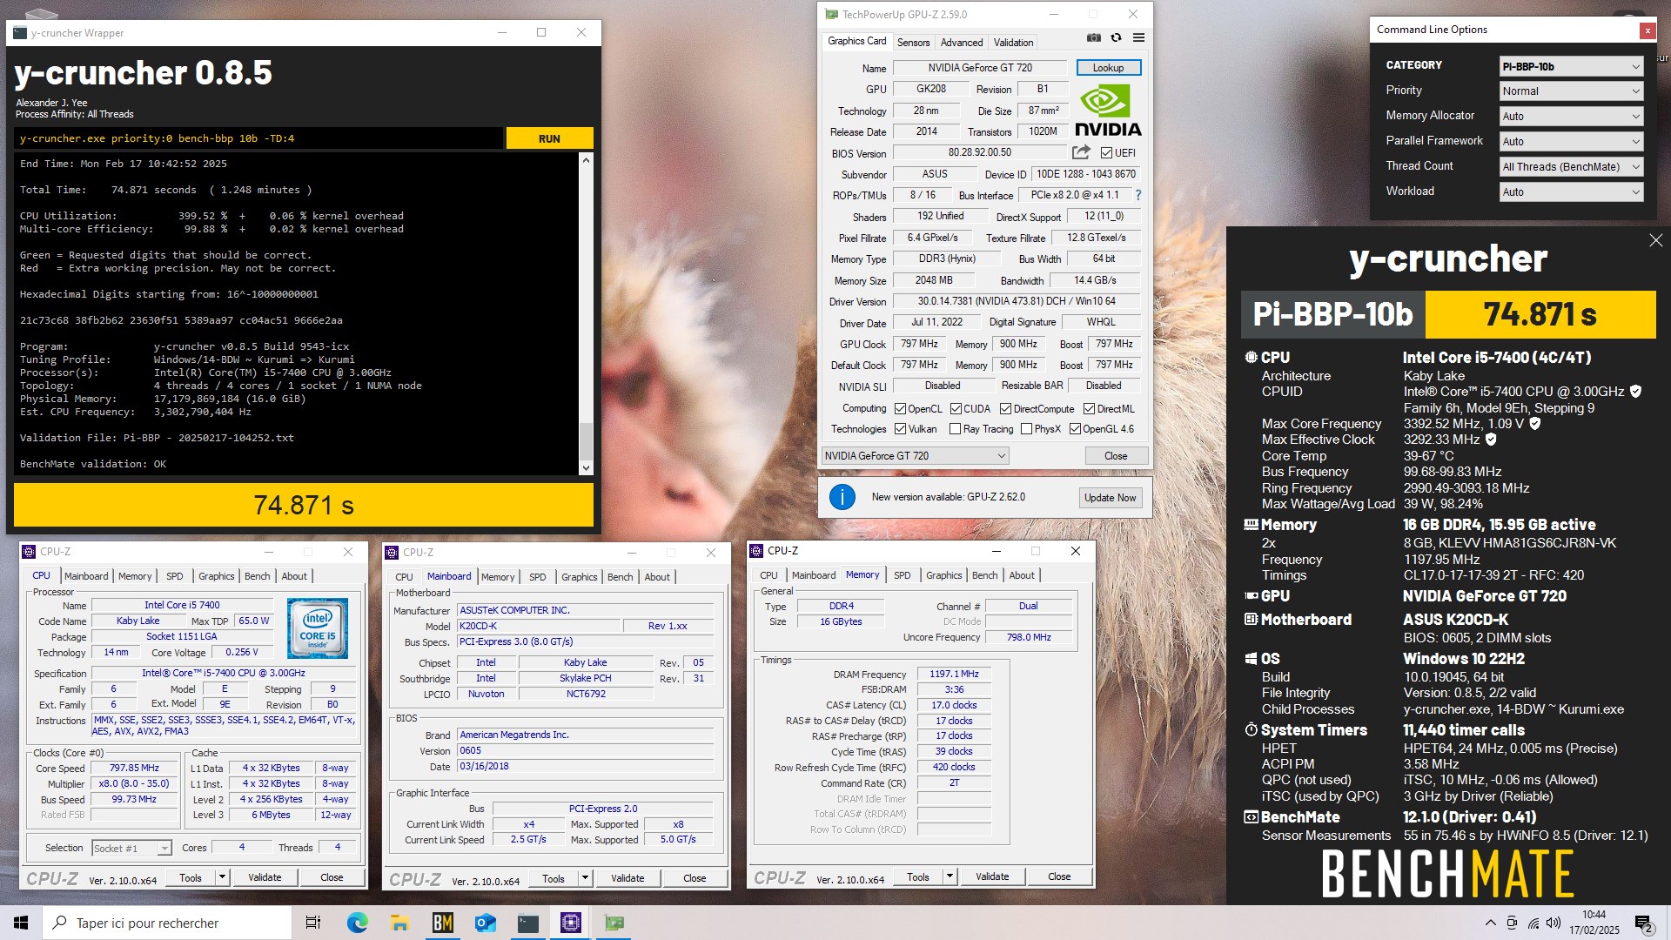Switch to the Sensors tab in GPU-Z
This screenshot has height=940, width=1671.
(913, 42)
